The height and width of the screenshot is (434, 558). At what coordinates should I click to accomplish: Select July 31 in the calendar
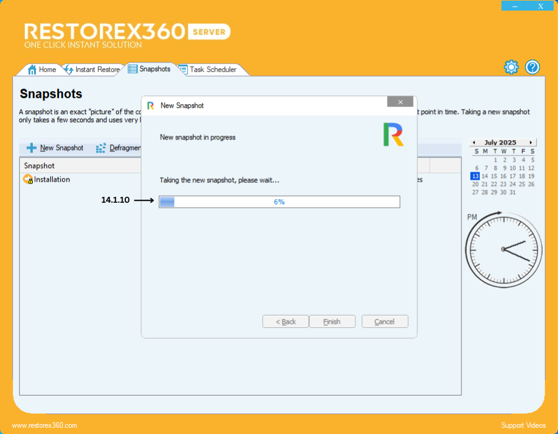tap(513, 192)
